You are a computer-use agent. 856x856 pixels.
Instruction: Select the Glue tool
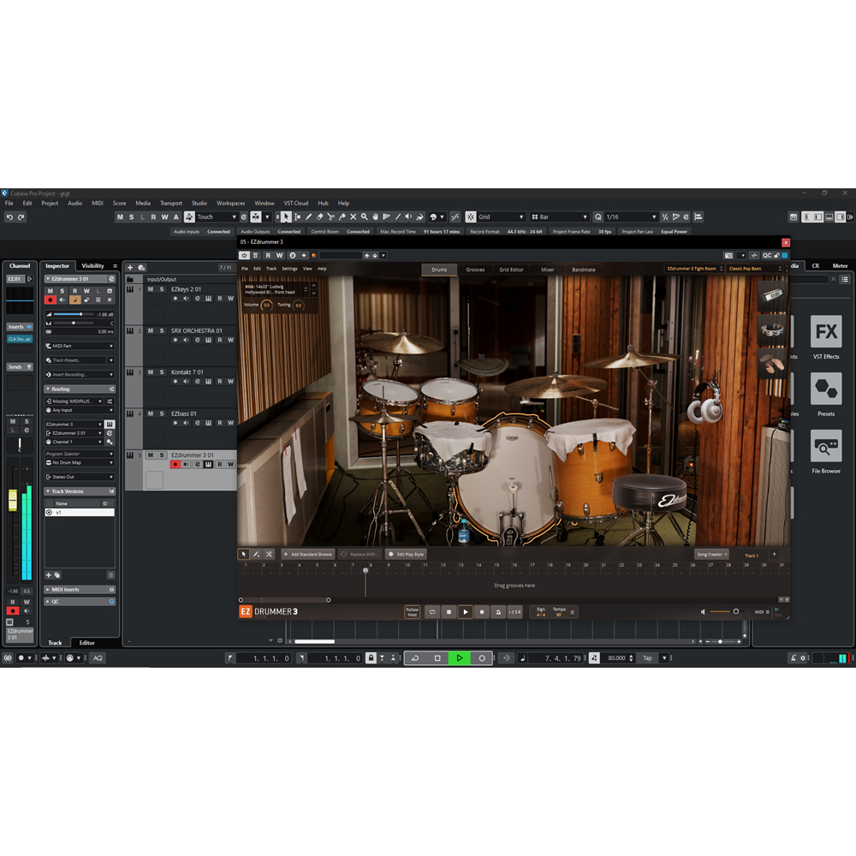[342, 217]
